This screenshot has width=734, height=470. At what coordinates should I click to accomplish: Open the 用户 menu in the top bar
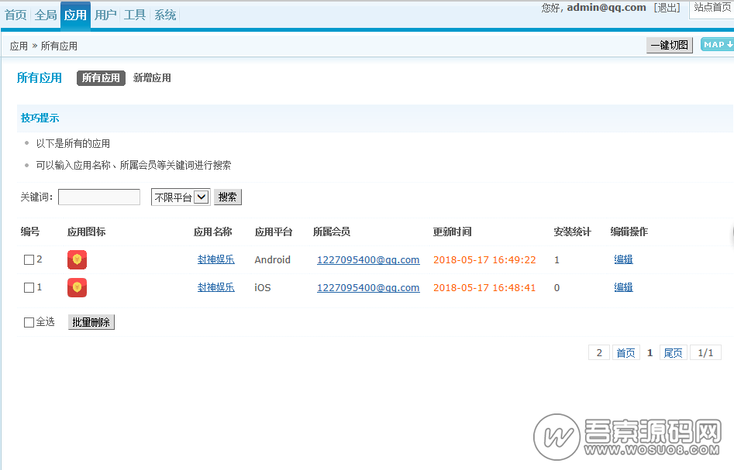105,14
